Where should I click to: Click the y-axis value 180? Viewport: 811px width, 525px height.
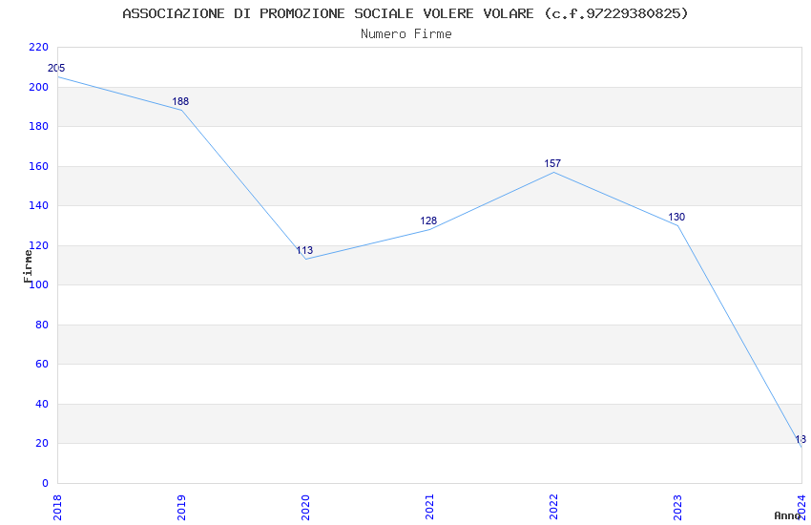39,126
